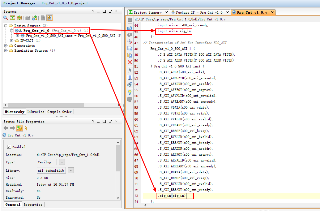Switch to the Compile Order tab
The width and height of the screenshot is (320, 211).
59,112
